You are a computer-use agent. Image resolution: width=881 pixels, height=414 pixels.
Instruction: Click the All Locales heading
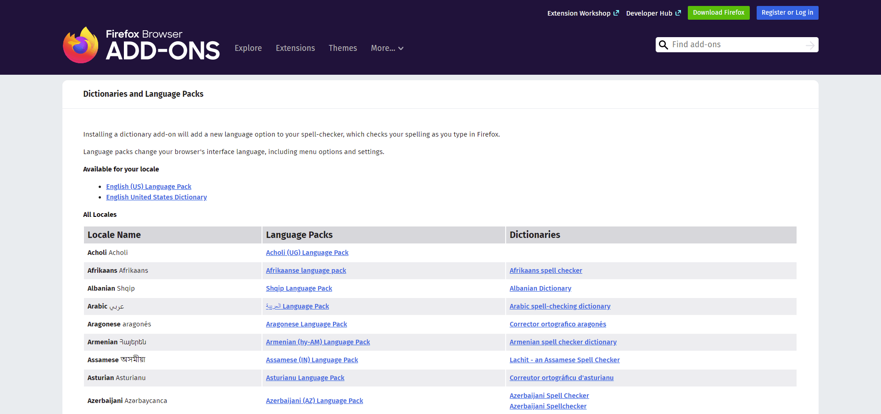(x=100, y=215)
